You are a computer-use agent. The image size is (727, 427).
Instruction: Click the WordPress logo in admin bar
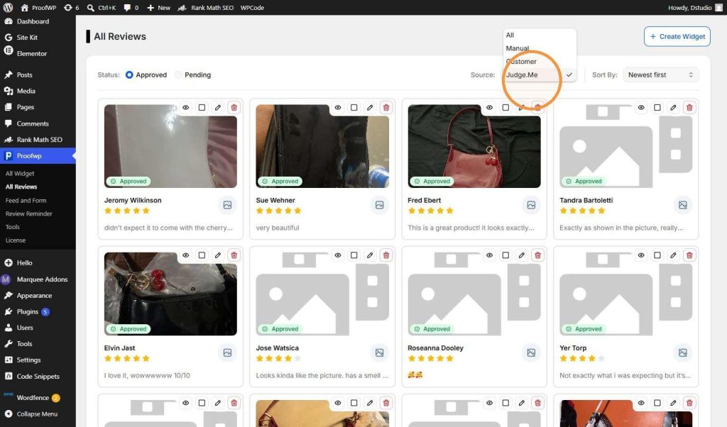coord(8,7)
